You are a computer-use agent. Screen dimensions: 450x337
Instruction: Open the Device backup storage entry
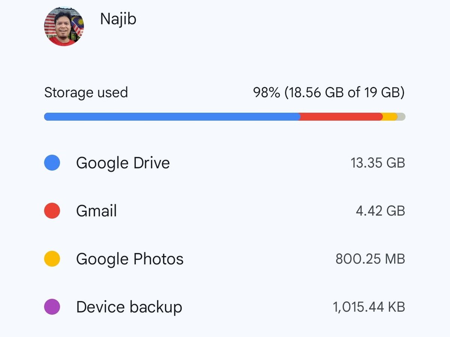point(225,307)
